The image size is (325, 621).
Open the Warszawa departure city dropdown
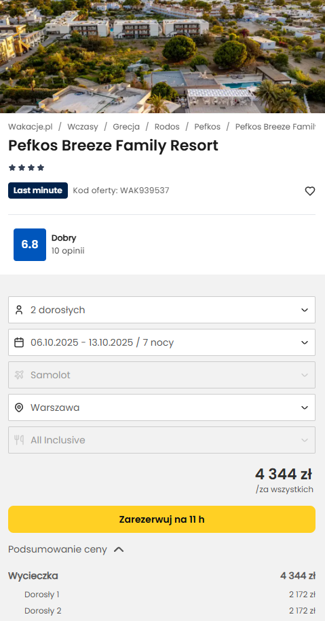(x=161, y=407)
